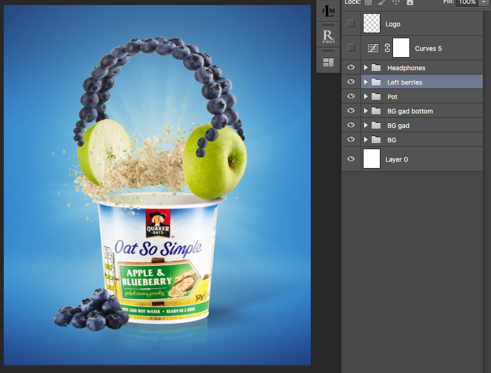The image size is (491, 373).
Task: Select the Left berries group name
Action: pos(404,82)
